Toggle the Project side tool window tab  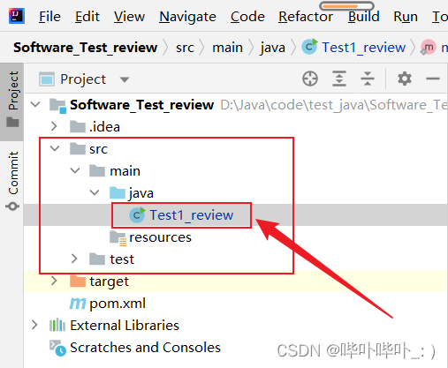click(x=12, y=100)
